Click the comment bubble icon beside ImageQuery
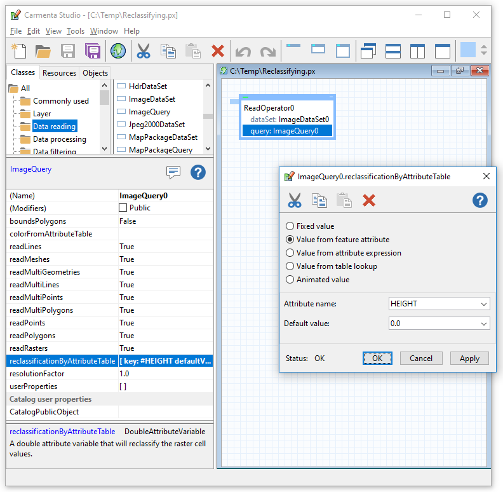 click(173, 172)
